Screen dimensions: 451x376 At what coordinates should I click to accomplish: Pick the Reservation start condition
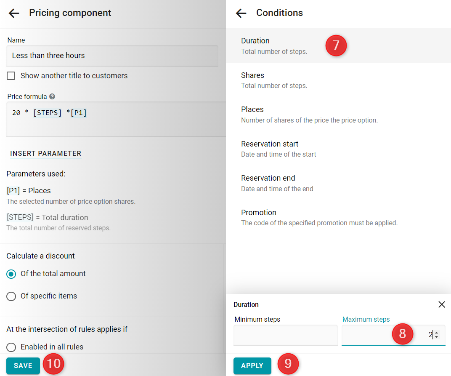338,149
